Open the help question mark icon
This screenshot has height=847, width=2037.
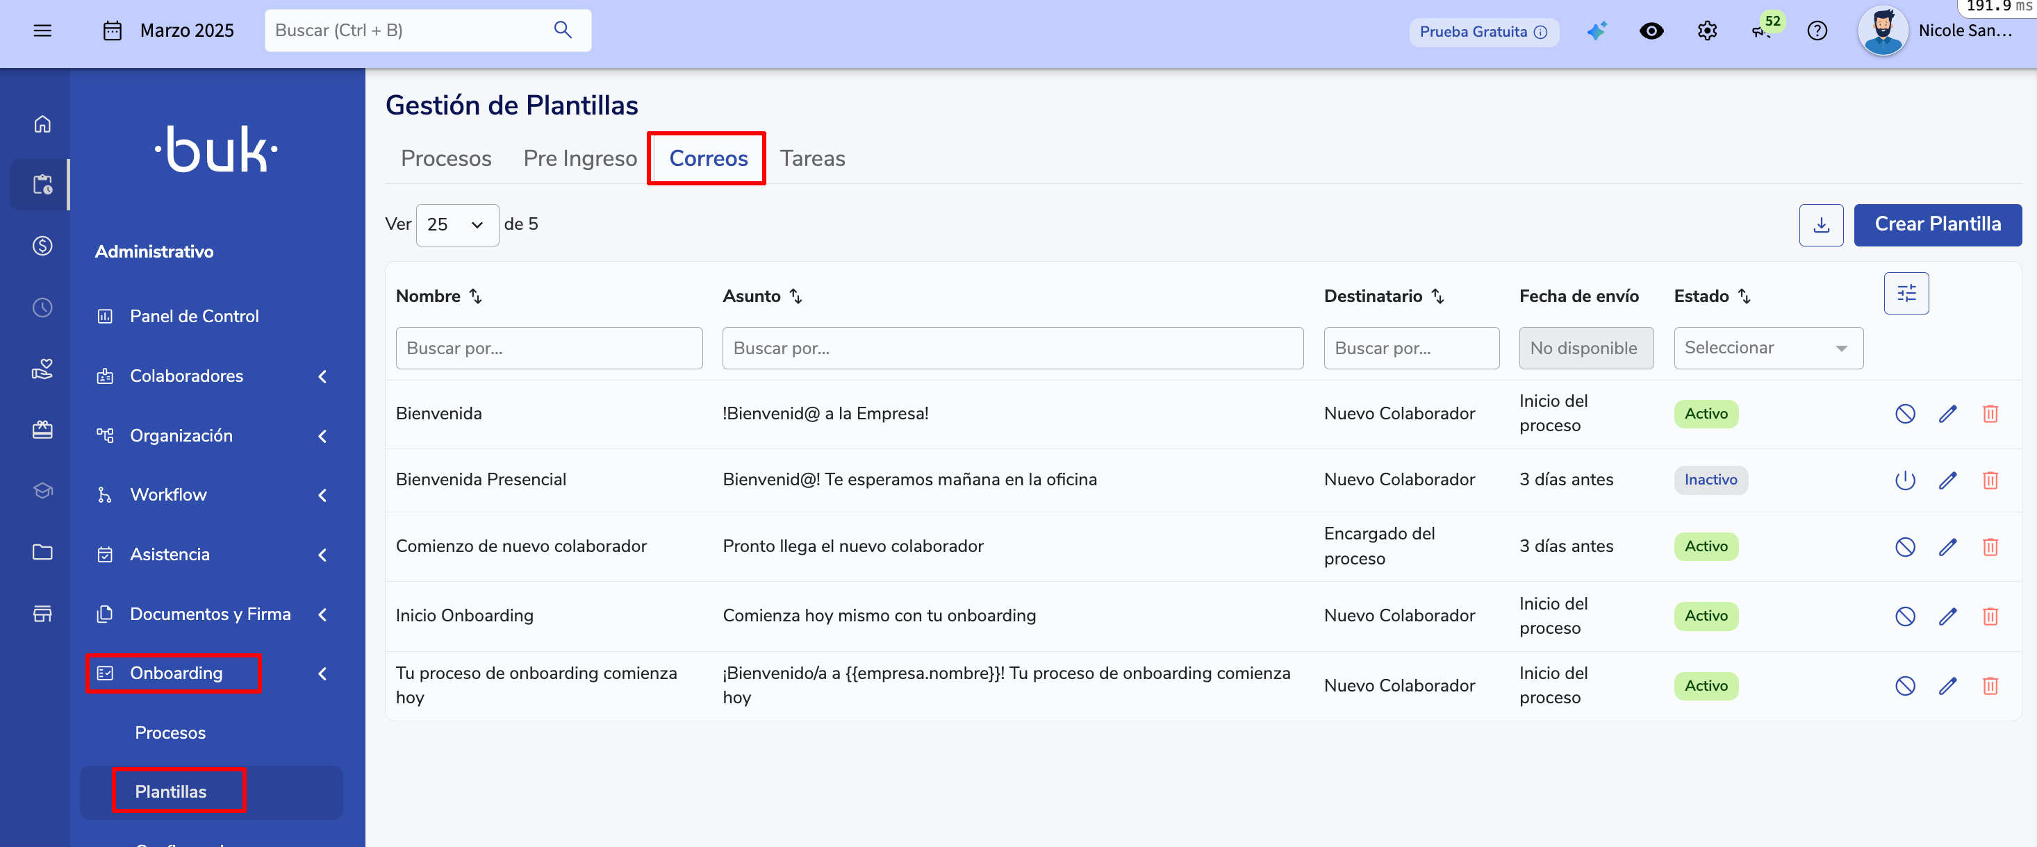[1816, 32]
